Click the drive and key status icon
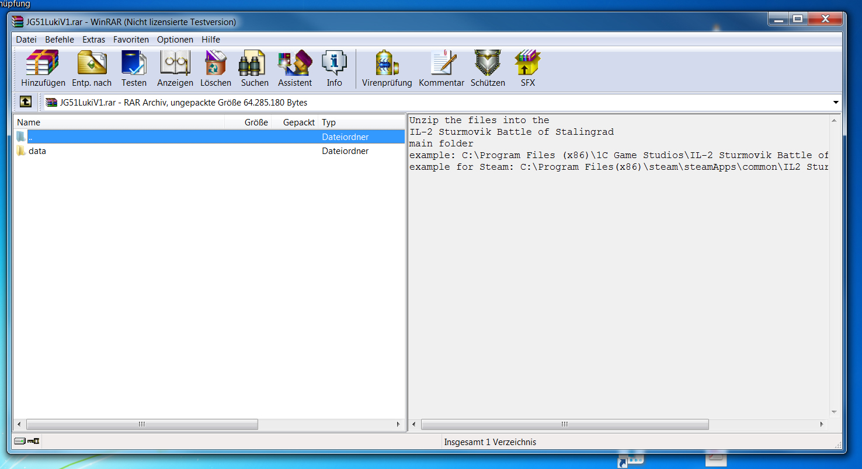Screen dimensions: 862x469 point(27,441)
